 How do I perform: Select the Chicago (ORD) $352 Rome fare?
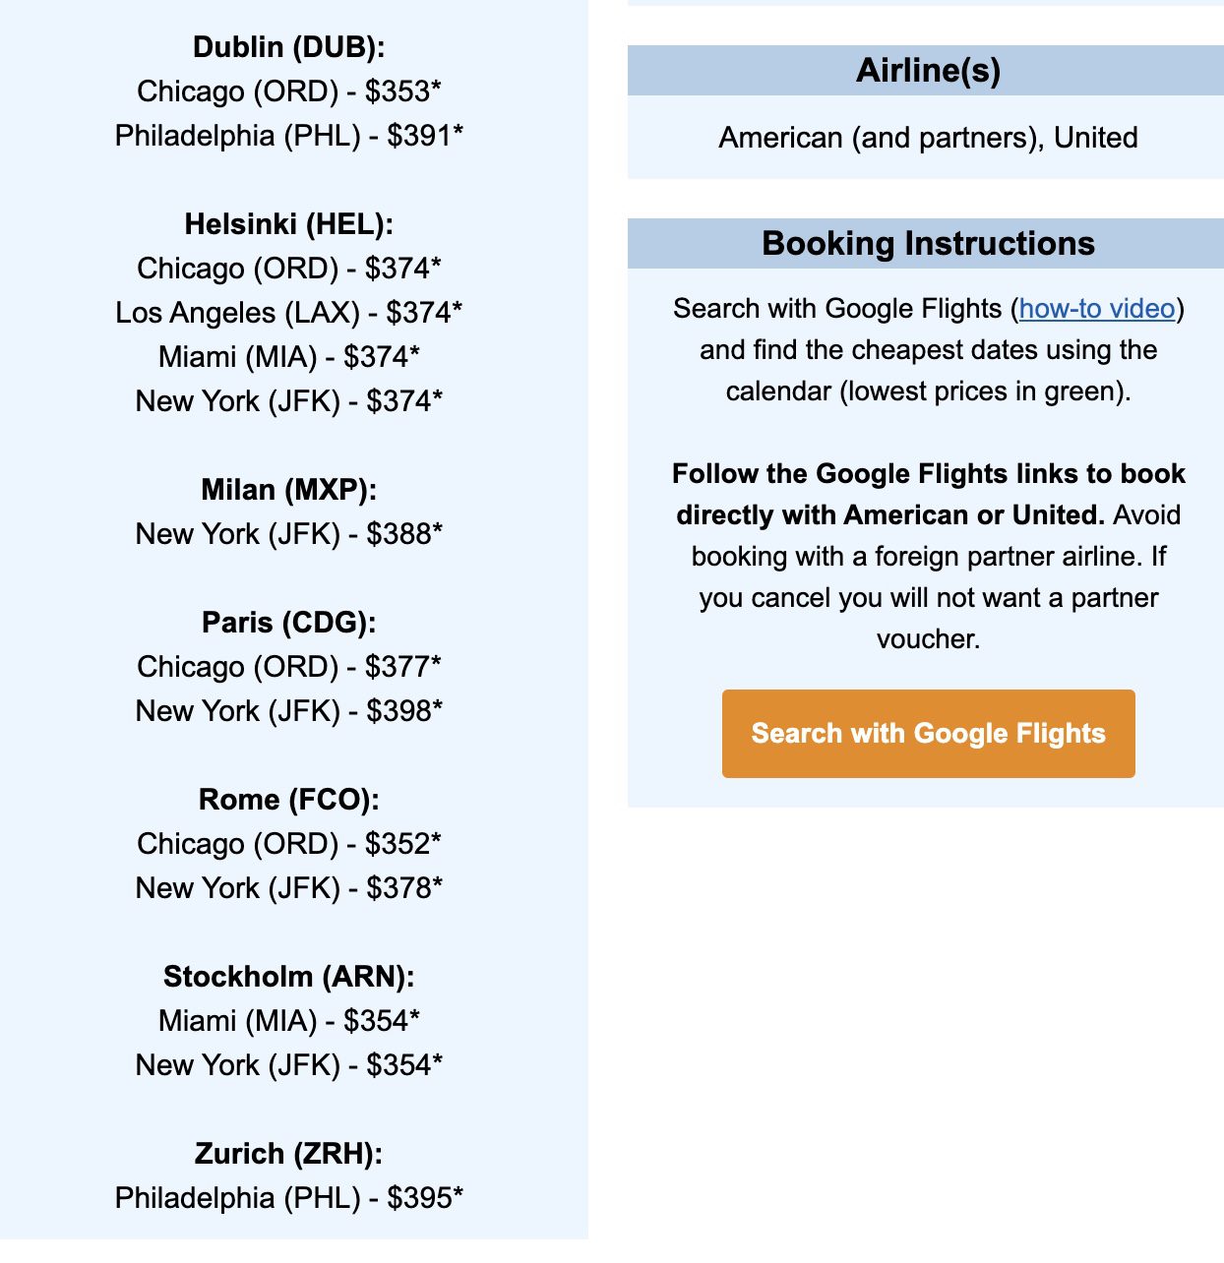pos(291,843)
